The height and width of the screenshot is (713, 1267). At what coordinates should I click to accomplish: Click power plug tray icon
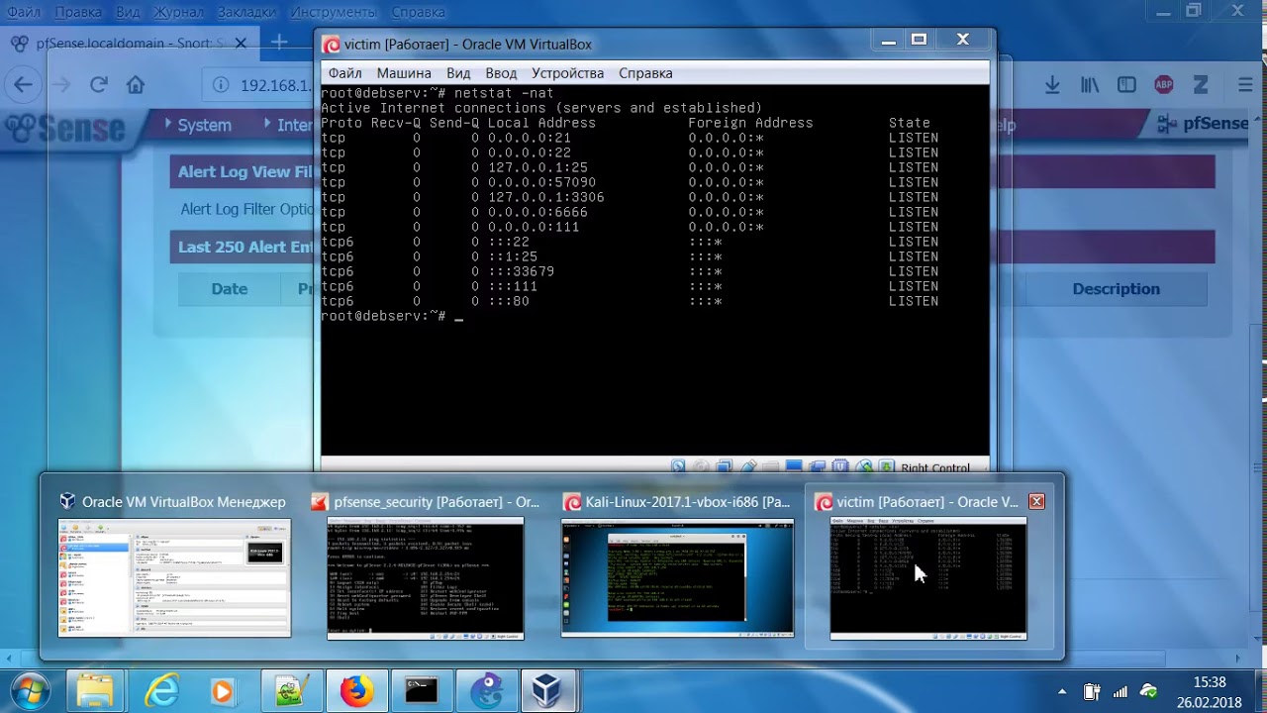pyautogui.click(x=1091, y=691)
